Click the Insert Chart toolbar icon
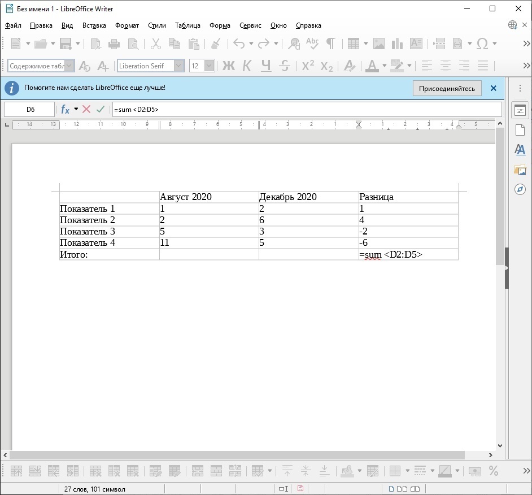The width and height of the screenshot is (532, 495). [x=397, y=44]
